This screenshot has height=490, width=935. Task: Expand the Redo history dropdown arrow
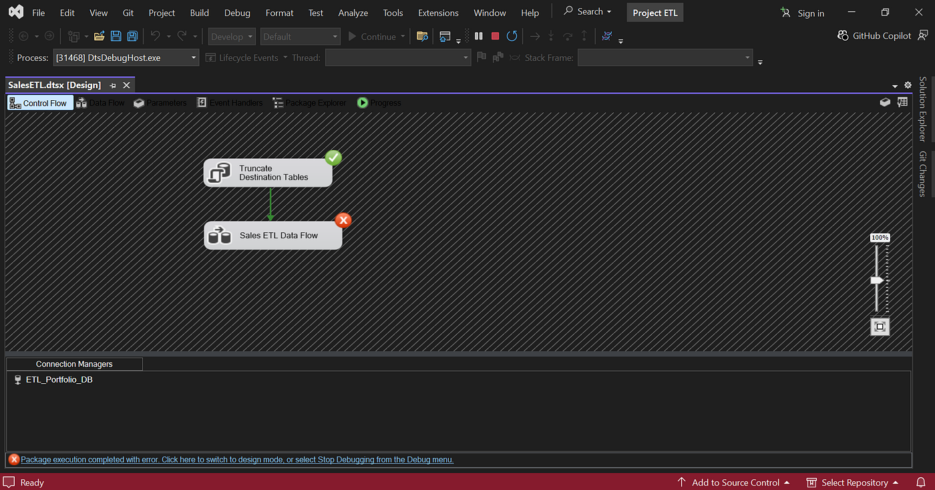coord(195,37)
